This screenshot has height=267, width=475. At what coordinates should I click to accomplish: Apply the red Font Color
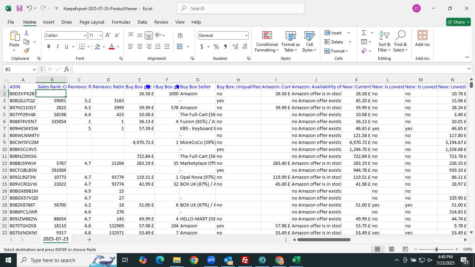click(x=112, y=47)
